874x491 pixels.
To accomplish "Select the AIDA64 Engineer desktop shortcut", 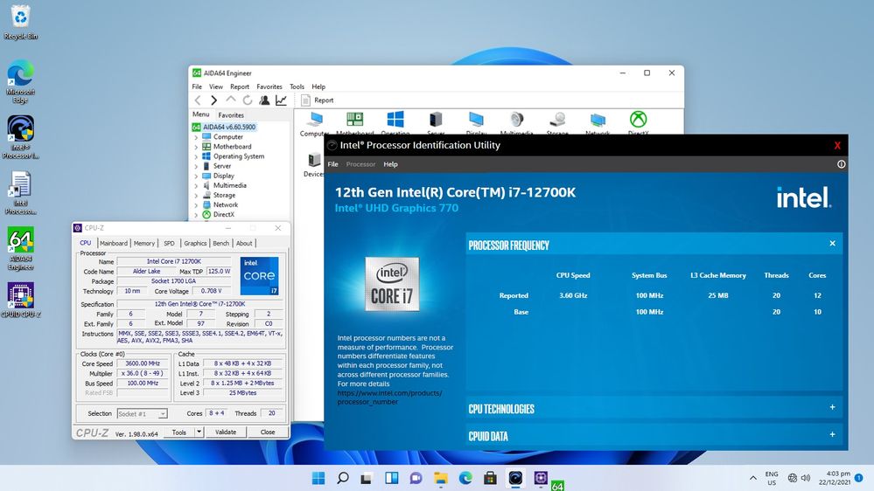I will point(21,248).
